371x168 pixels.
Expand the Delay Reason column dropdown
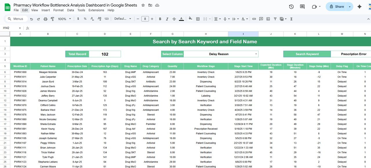pos(256,54)
